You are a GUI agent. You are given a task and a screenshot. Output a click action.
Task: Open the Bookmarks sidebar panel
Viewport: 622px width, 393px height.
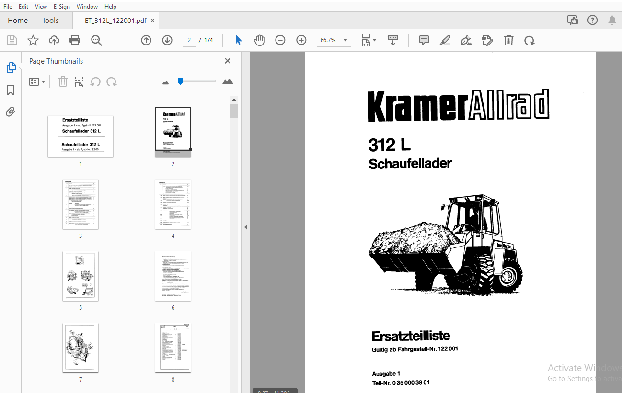coord(11,90)
